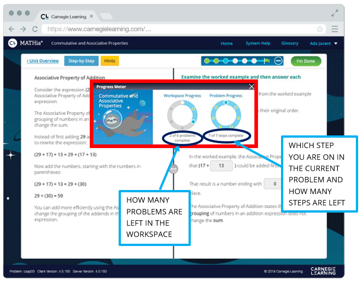Screen dimensions: 364x283
Task: Click the blue current-problem dot on progress bar
Action: [226, 61]
